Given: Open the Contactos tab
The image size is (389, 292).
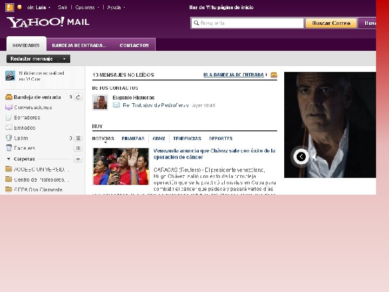Looking at the screenshot, I should point(134,45).
